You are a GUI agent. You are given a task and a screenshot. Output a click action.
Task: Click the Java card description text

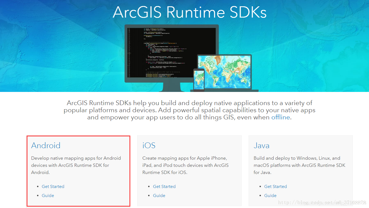299,165
